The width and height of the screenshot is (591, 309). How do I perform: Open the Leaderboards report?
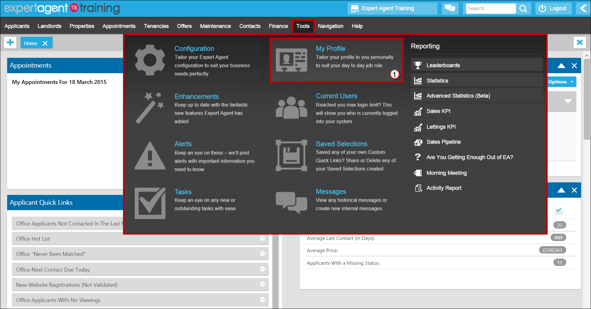point(477,65)
